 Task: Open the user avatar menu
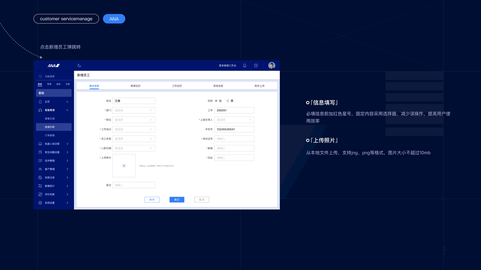[x=271, y=66]
